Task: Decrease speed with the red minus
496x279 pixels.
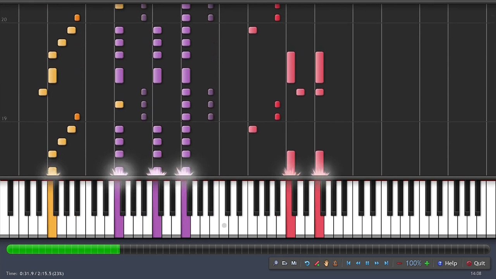Action: pyautogui.click(x=399, y=263)
